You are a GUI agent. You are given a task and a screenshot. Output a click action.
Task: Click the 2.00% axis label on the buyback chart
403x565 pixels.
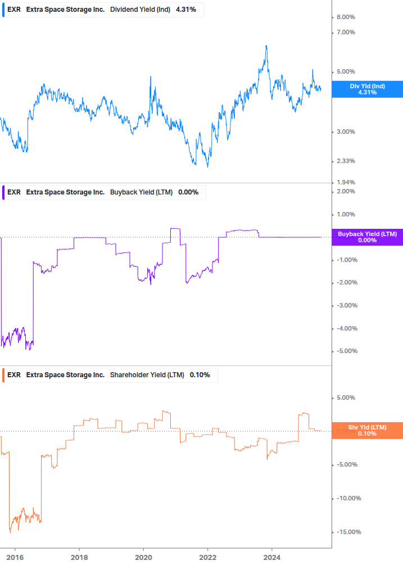pos(346,191)
